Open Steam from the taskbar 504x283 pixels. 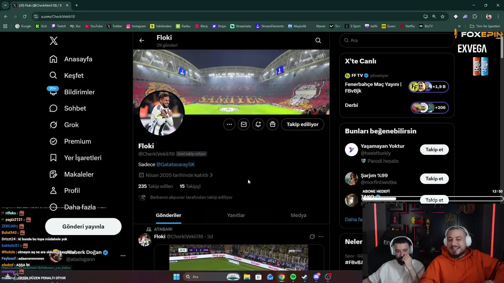tap(304, 277)
